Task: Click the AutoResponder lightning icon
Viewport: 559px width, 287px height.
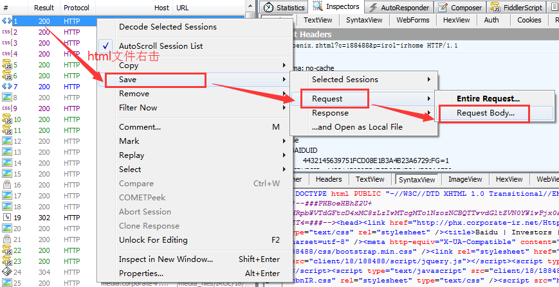Action: [x=373, y=8]
